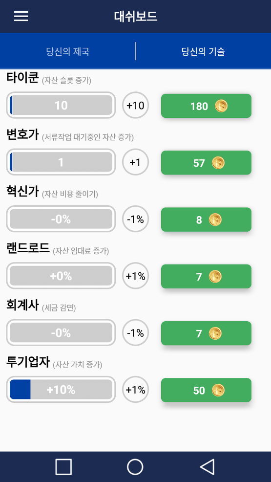This screenshot has width=271, height=482.
Task: Click the 투기업자 +10% progress bar
Action: pyautogui.click(x=61, y=390)
